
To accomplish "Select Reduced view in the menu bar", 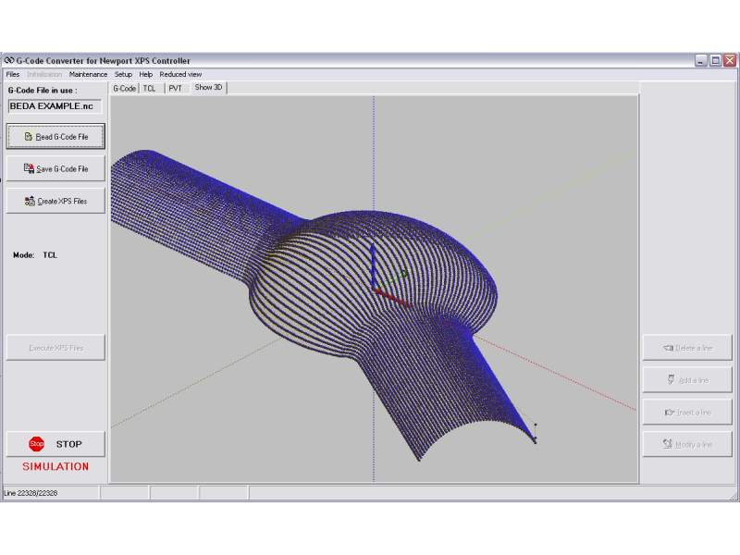I will (x=180, y=74).
